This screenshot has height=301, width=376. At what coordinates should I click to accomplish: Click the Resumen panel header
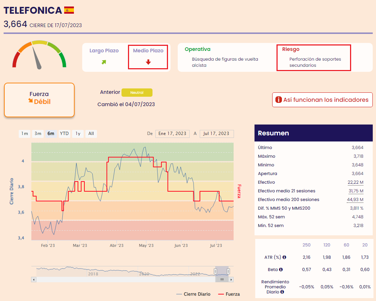pyautogui.click(x=313, y=133)
